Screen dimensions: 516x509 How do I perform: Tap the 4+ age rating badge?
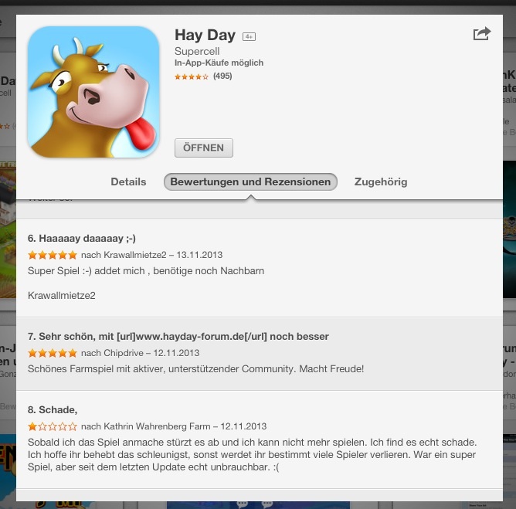click(249, 36)
